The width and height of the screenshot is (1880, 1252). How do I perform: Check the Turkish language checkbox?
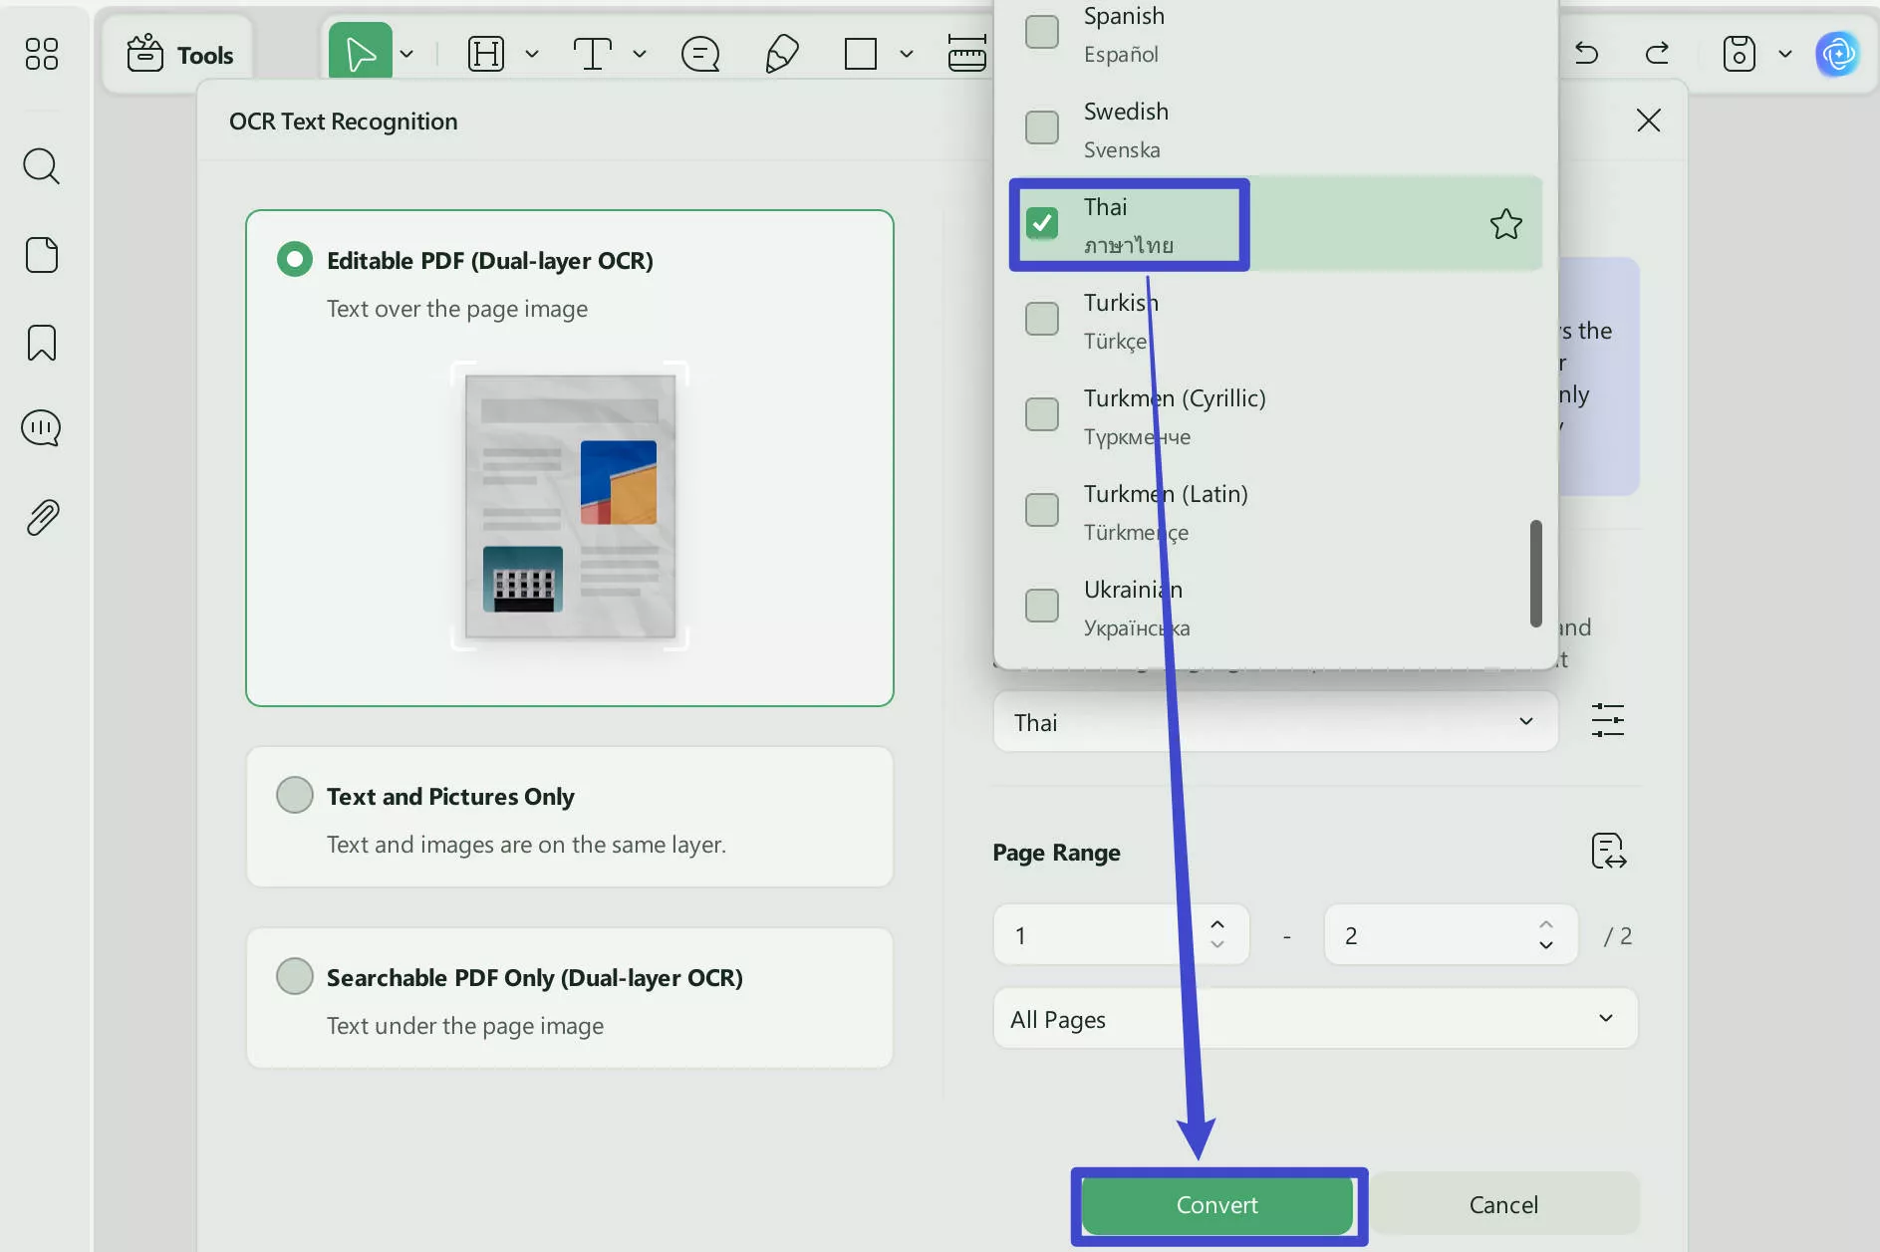pos(1042,319)
